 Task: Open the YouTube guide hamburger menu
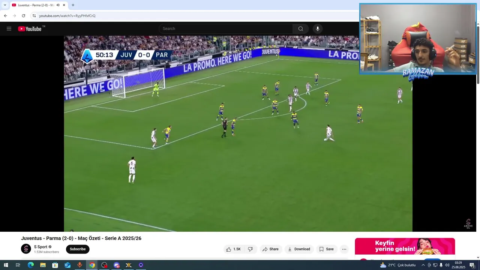click(x=9, y=29)
